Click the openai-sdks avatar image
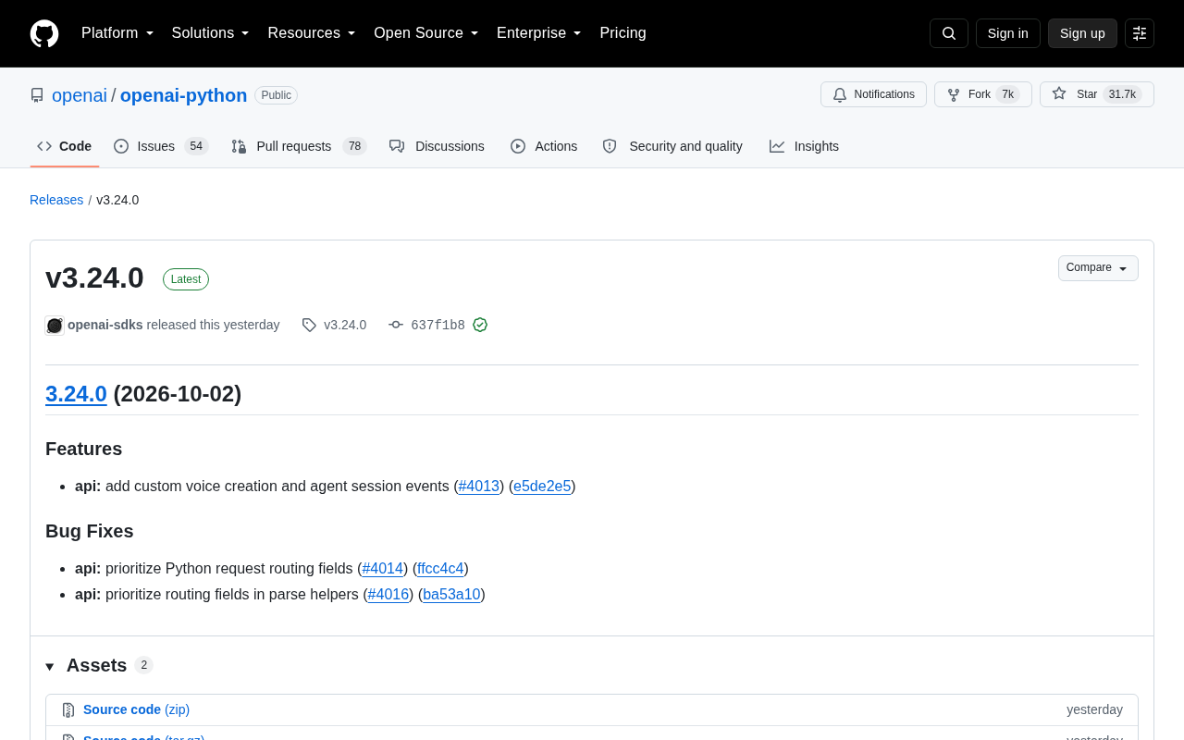Viewport: 1184px width, 740px height. pos(55,325)
